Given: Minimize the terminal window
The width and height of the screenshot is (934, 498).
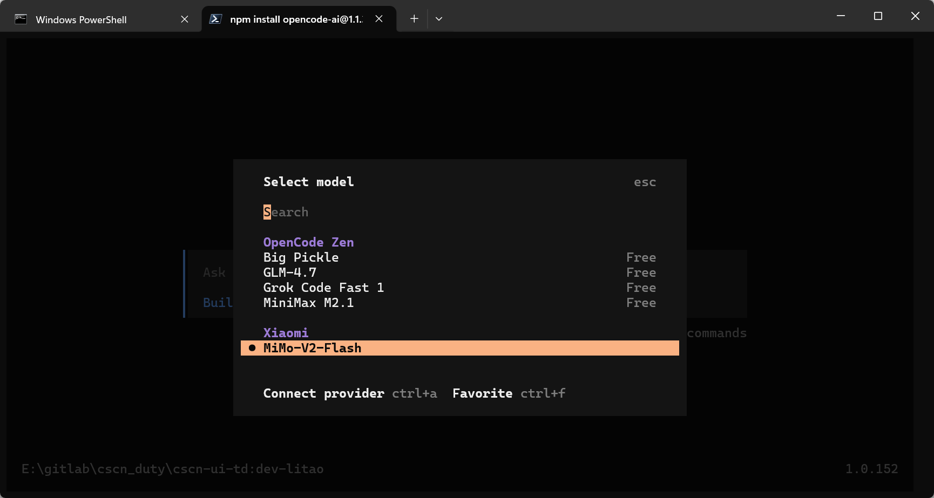Looking at the screenshot, I should click(841, 16).
